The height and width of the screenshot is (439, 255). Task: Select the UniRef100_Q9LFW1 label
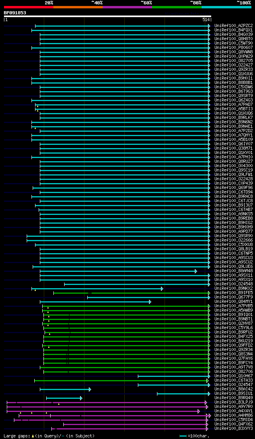tap(234, 175)
